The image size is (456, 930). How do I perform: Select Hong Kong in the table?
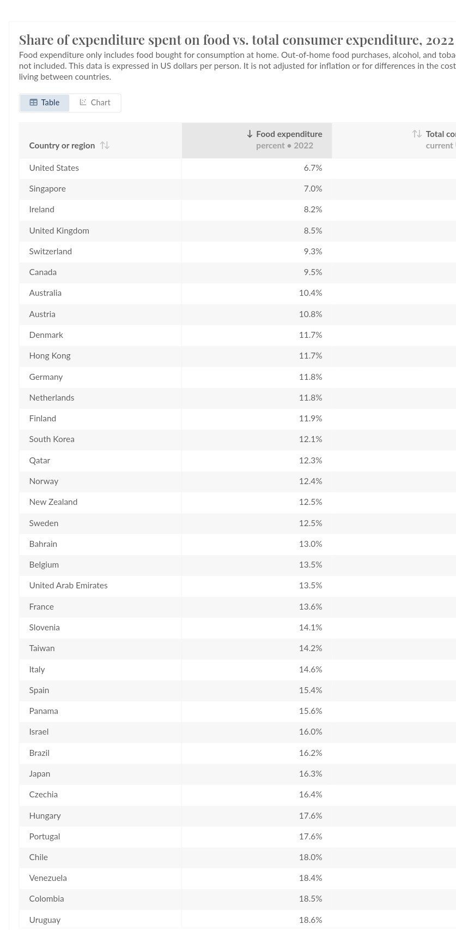[x=50, y=356]
